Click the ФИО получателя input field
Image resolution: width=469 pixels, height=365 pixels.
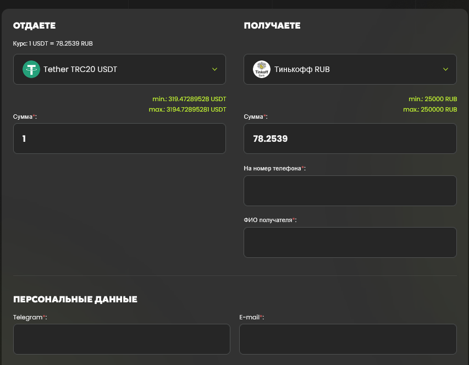tap(350, 242)
